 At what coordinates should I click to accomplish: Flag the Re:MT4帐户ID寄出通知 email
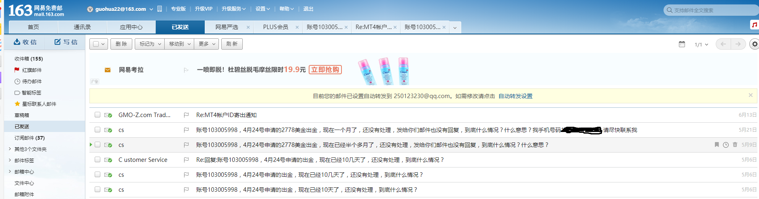(x=186, y=115)
